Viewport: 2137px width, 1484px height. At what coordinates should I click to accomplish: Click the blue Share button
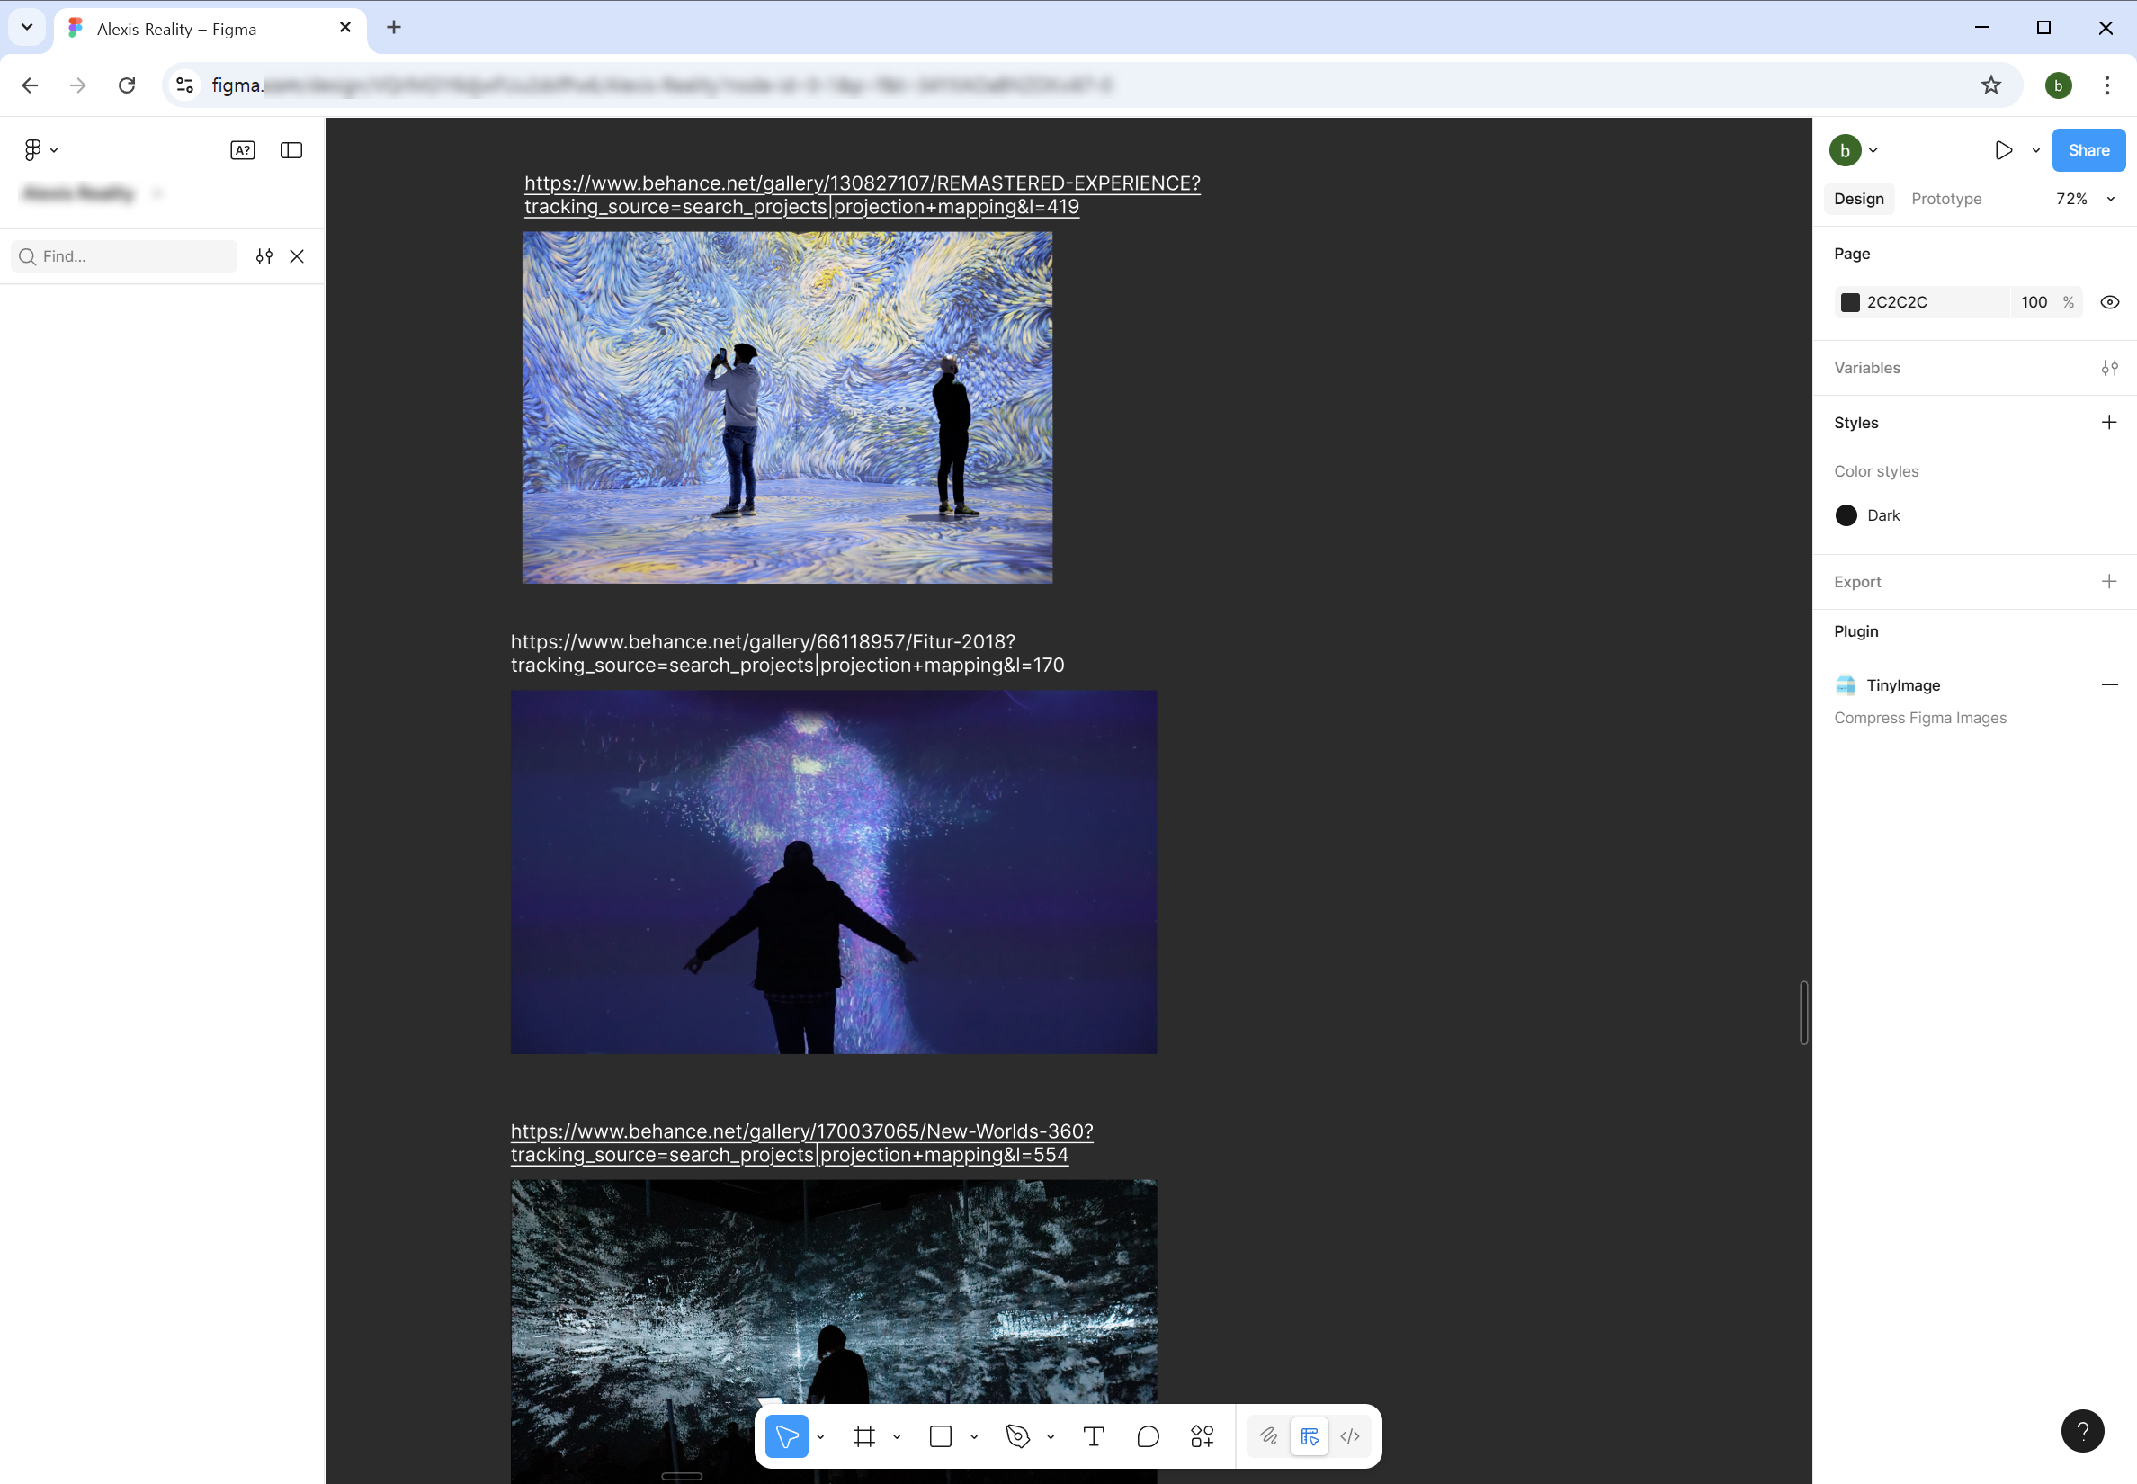tap(2088, 150)
